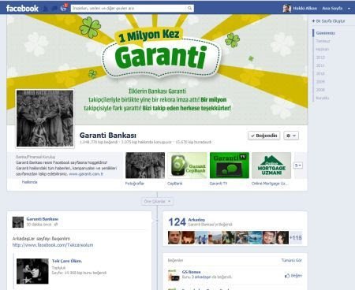
Task: Click Tümünü Gör link
Action: (292, 260)
